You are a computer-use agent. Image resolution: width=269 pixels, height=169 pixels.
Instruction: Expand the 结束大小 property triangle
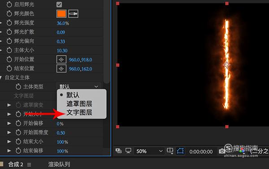point(9,142)
